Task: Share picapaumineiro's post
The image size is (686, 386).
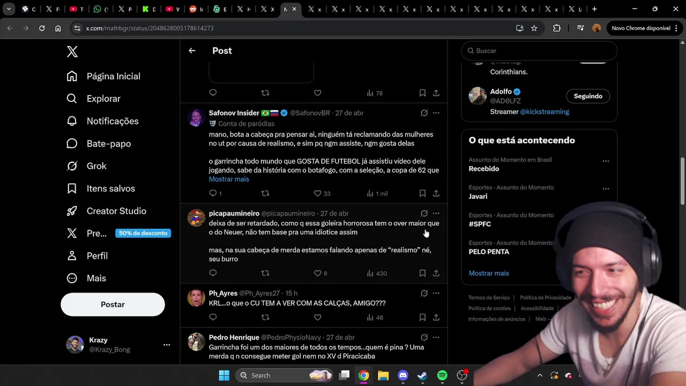Action: pos(436,273)
